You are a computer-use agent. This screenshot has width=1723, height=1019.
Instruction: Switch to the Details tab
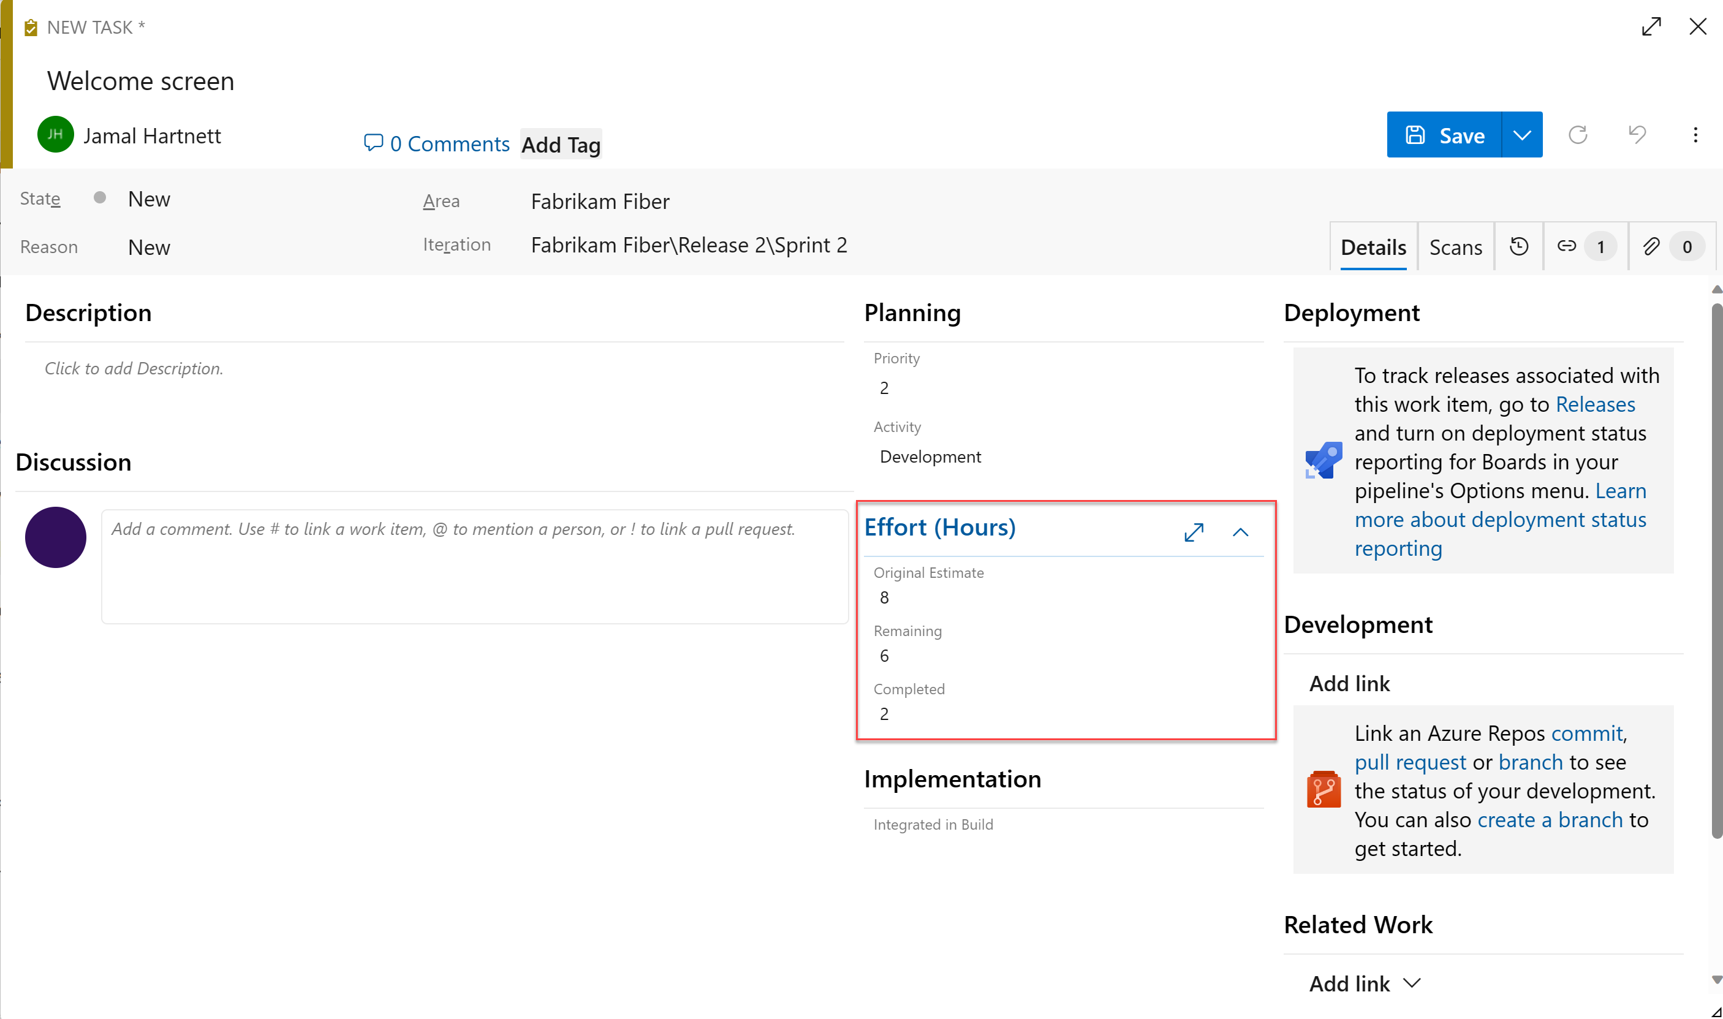(x=1370, y=248)
